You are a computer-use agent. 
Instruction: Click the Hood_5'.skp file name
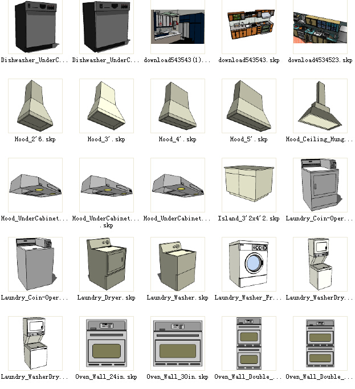coord(249,139)
